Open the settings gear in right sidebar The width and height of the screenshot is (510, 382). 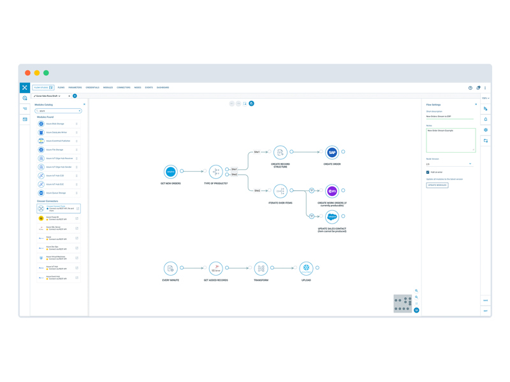tap(486, 130)
